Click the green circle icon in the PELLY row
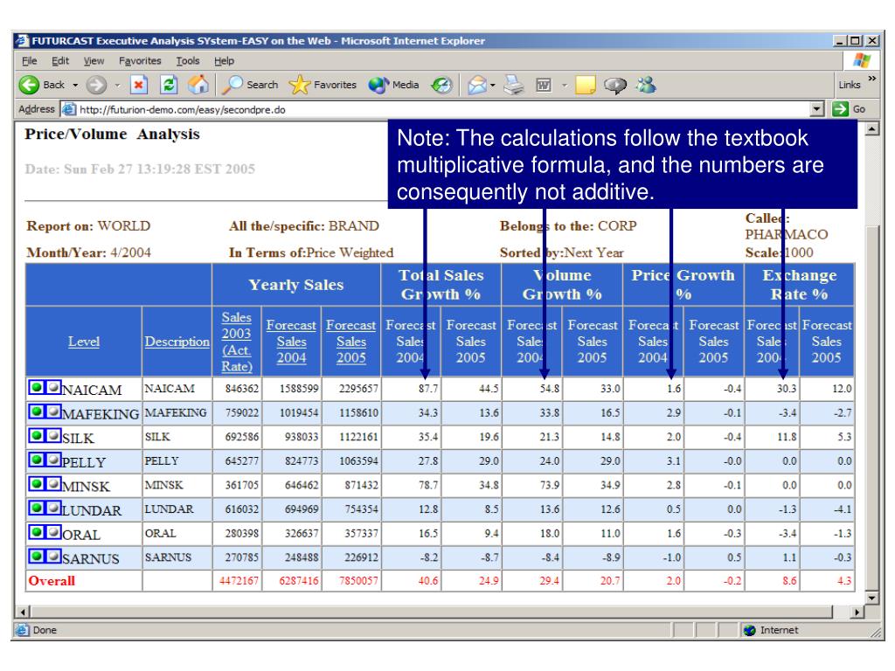This screenshot has height=671, width=895. coord(37,460)
